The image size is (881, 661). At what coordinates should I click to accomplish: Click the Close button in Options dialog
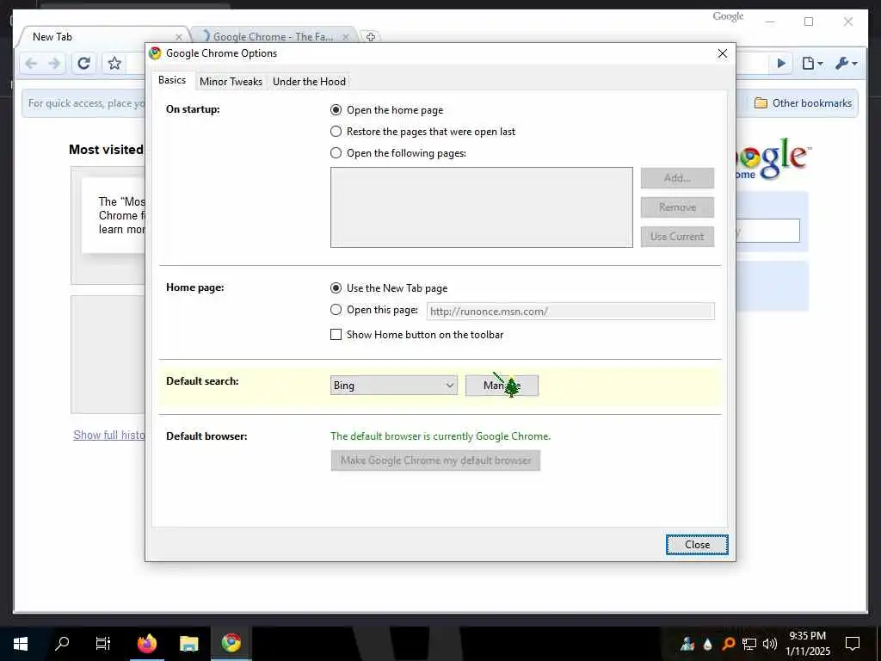pos(697,545)
